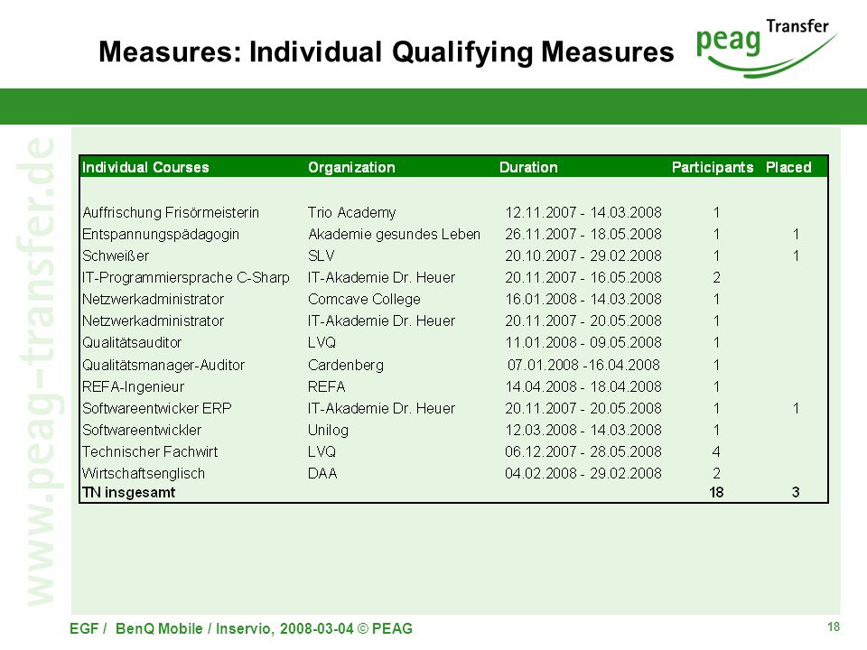Screen dimensions: 867x650
Task: Select 'SLV' organization cell
Action: pyautogui.click(x=321, y=255)
